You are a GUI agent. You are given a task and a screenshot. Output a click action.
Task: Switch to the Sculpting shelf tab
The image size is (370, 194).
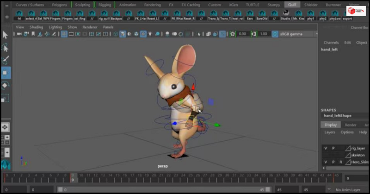[x=83, y=5]
